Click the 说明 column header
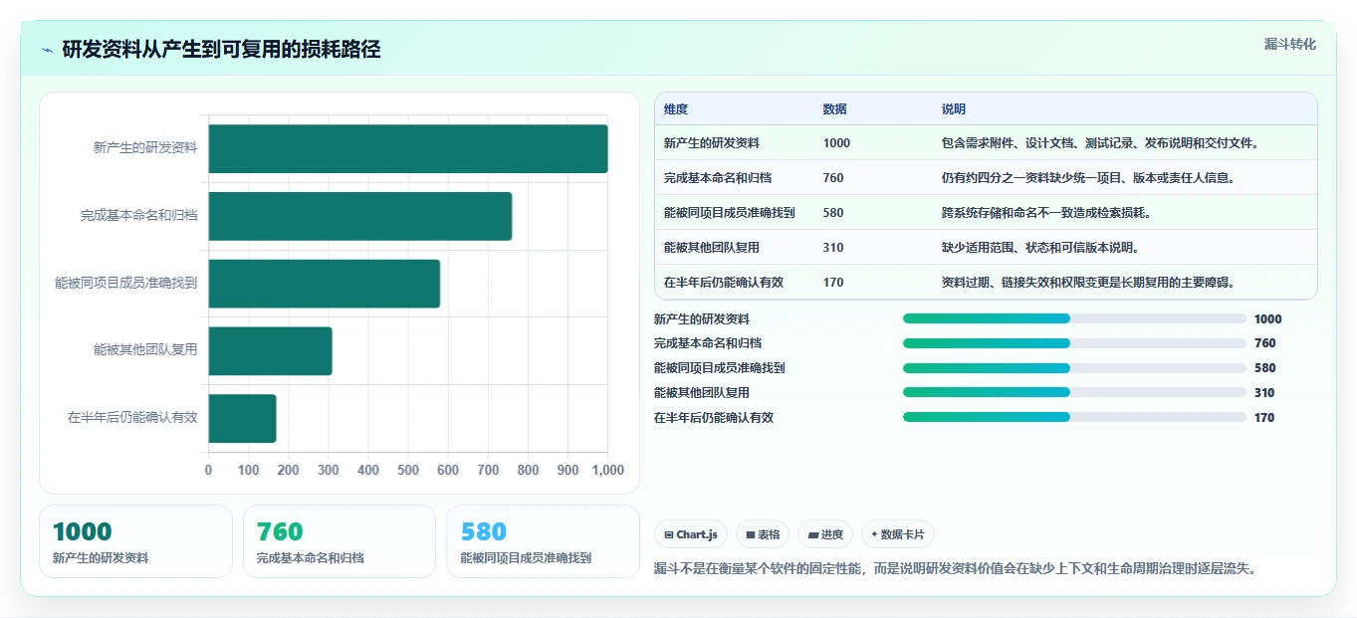This screenshot has height=618, width=1357. coord(954,109)
